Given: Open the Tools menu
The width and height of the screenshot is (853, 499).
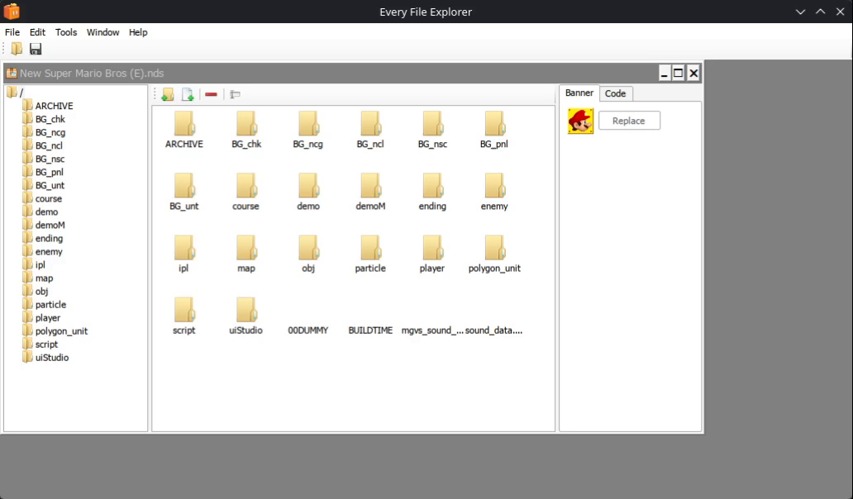Looking at the screenshot, I should pos(66,32).
